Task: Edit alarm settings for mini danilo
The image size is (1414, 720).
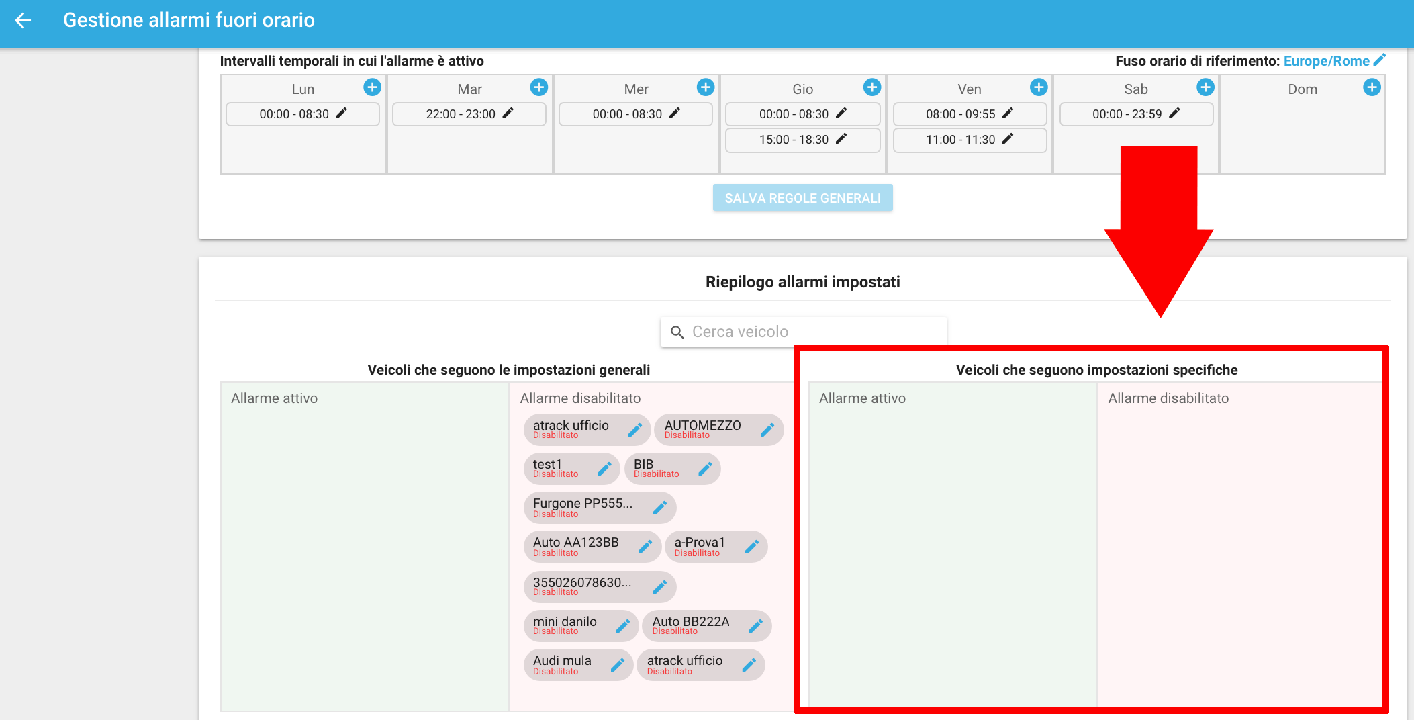Action: tap(622, 626)
